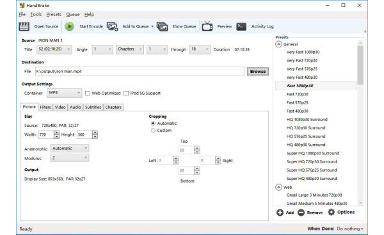This screenshot has height=235, width=384.
Task: Select Gmail Large 3 Minutes 720p30 preset
Action: tap(314, 195)
